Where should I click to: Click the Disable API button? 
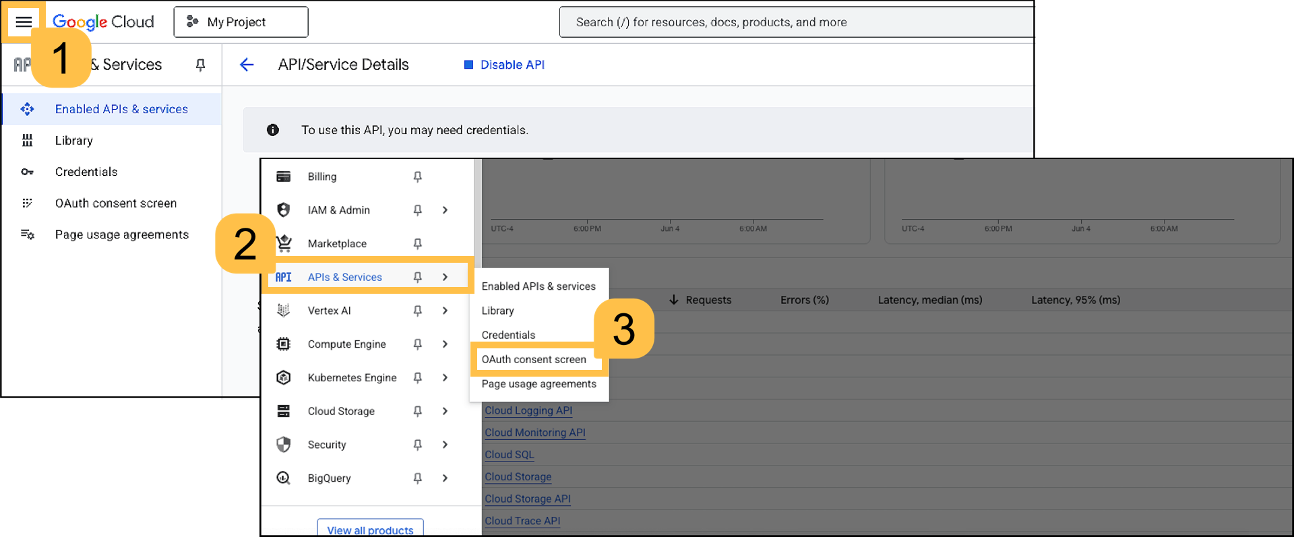click(504, 65)
